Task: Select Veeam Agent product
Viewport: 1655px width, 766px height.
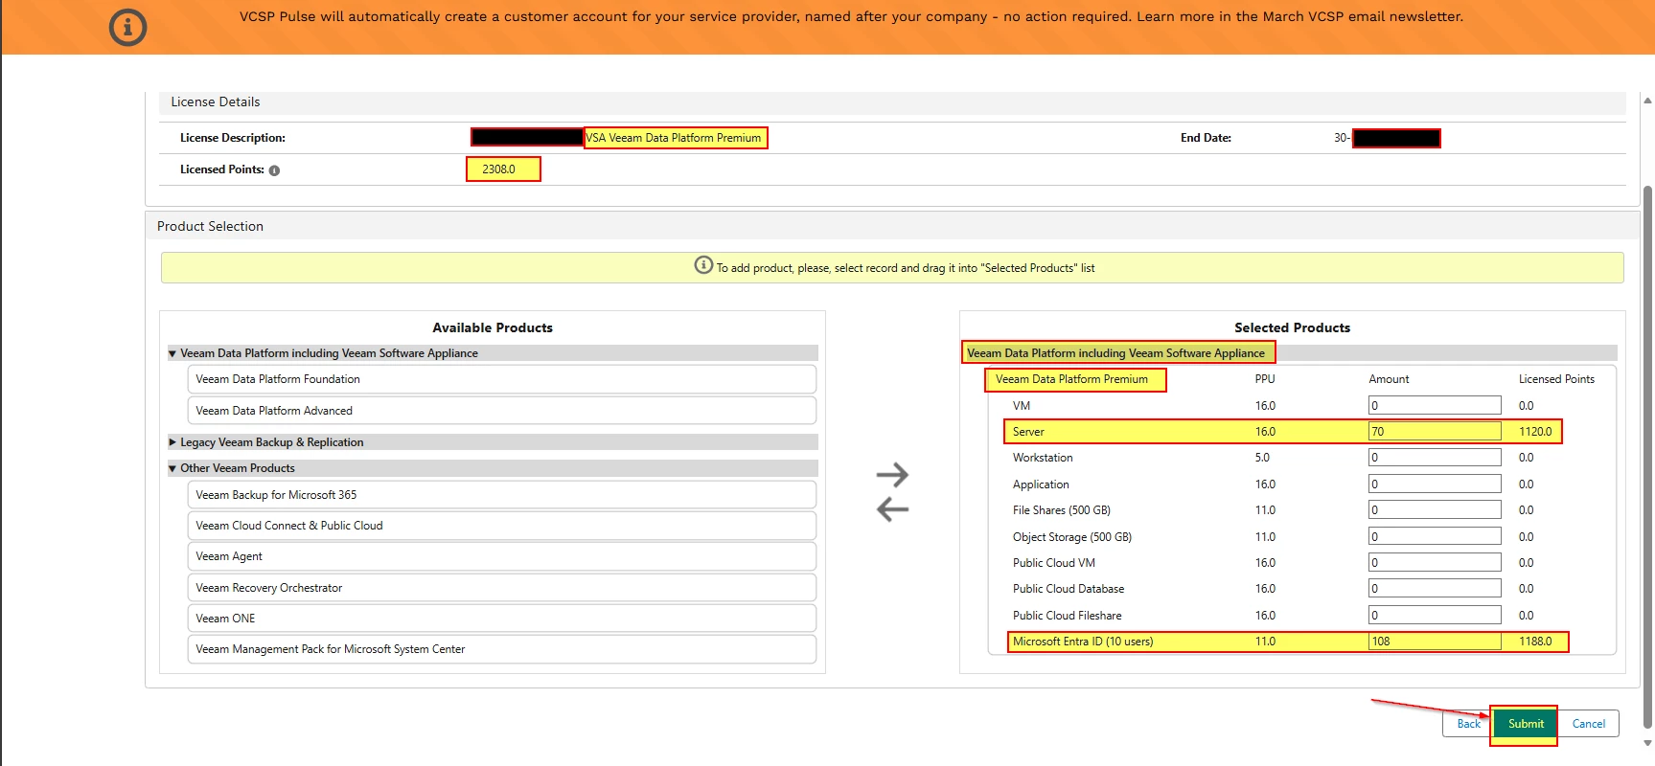Action: (x=502, y=556)
